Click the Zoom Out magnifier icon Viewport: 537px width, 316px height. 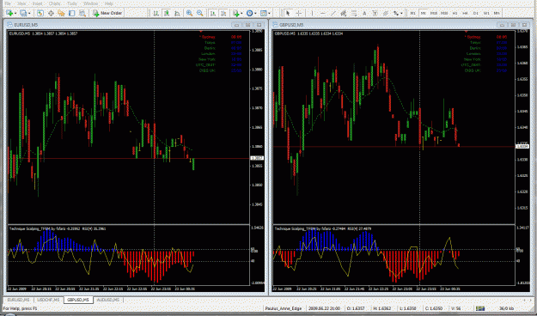tap(199, 13)
